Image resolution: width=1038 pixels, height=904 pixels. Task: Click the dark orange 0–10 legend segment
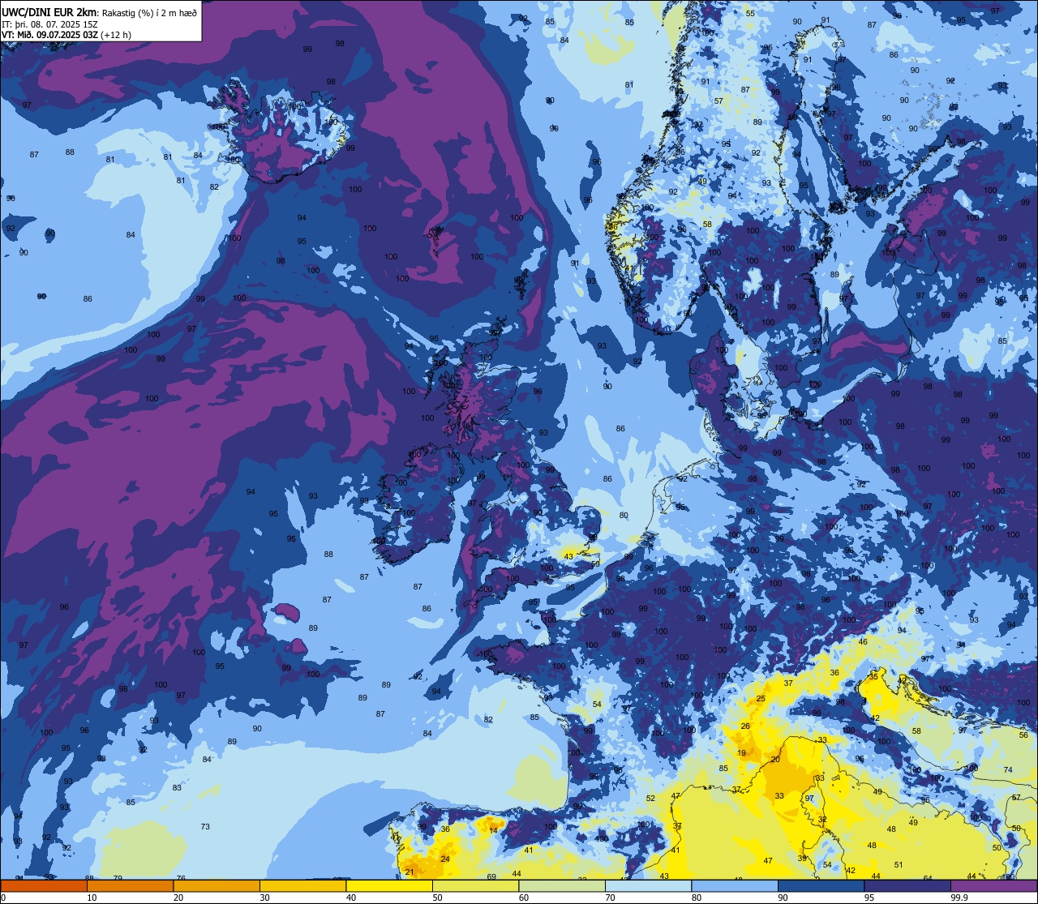(x=44, y=885)
